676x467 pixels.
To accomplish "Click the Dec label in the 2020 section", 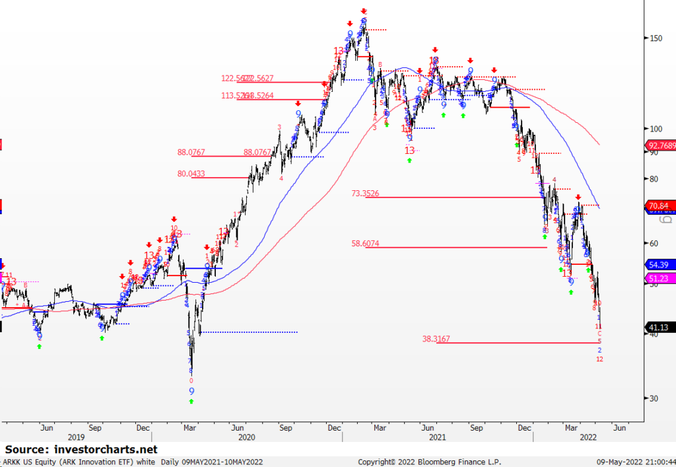I will (x=334, y=428).
